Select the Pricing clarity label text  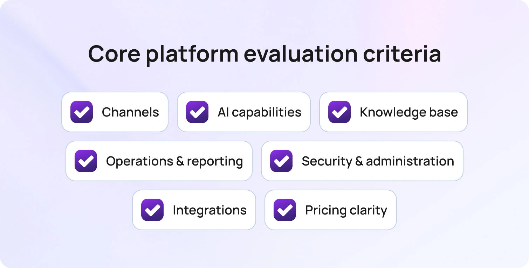click(x=346, y=210)
